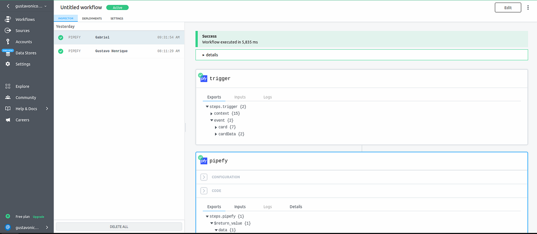Collapse the $return_value {1} node
Screen dimensions: 537x234
coord(212,223)
